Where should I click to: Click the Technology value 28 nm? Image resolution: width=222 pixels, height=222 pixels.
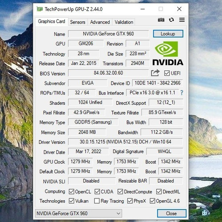click(83, 53)
